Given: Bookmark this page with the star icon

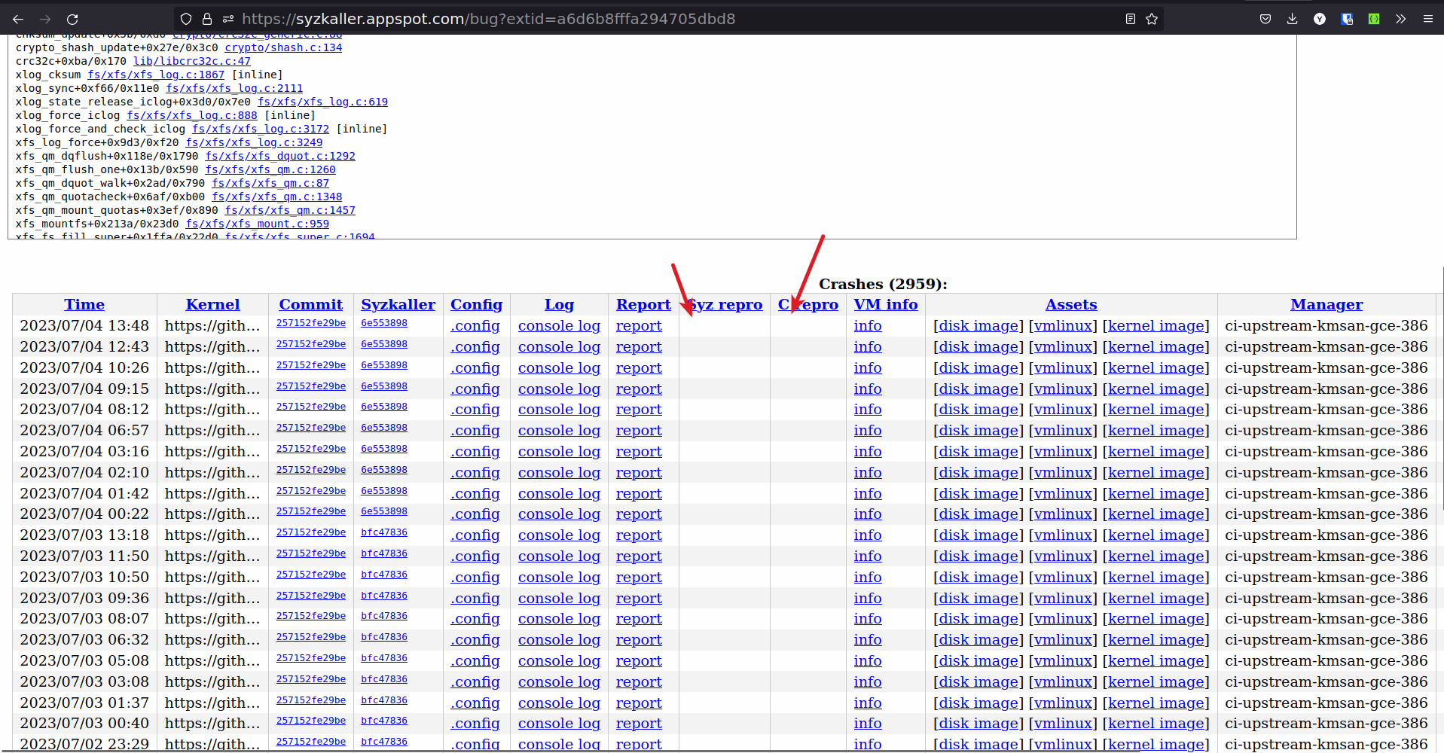Looking at the screenshot, I should [x=1152, y=19].
